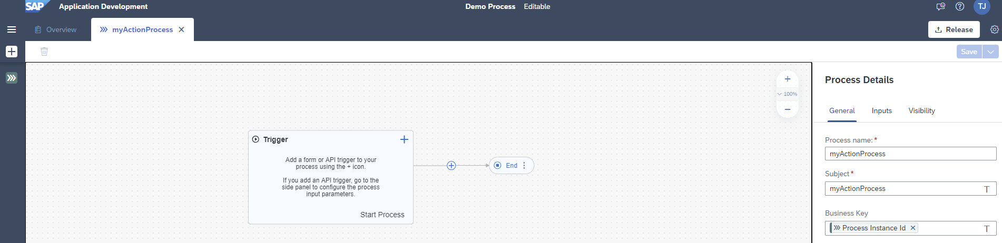
Task: Open the Inputs tab
Action: click(x=882, y=111)
